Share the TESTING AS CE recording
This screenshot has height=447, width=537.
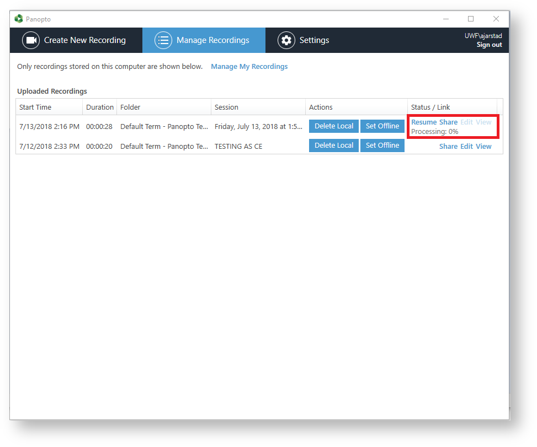pyautogui.click(x=448, y=147)
